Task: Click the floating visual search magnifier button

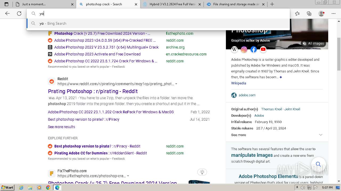Action: tap(318, 164)
